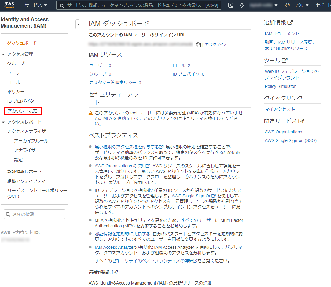
Task: Click the すべてのユーザー link
Action: coord(198,220)
